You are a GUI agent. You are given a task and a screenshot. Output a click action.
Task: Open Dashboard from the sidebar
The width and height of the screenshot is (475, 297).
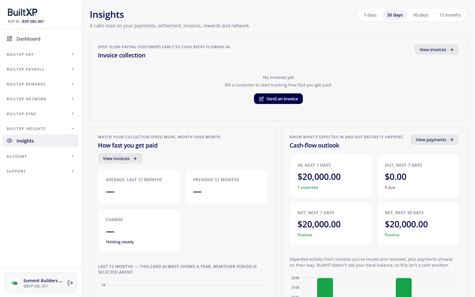coord(41,39)
